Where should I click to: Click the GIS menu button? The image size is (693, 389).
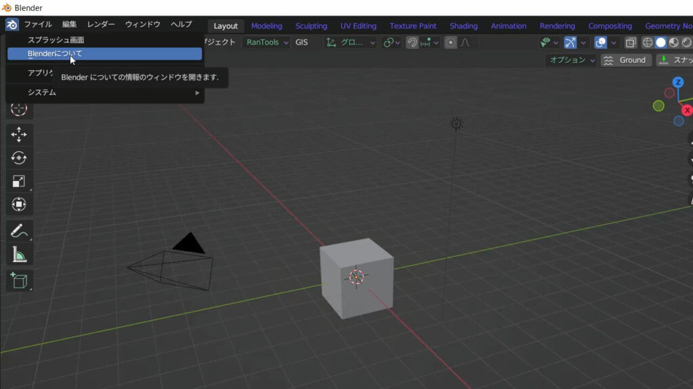[302, 43]
